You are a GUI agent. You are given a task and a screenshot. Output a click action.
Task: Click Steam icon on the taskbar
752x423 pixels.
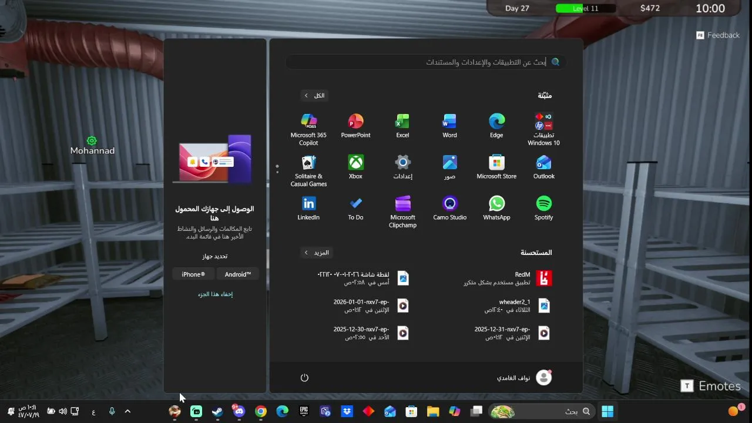tap(217, 411)
